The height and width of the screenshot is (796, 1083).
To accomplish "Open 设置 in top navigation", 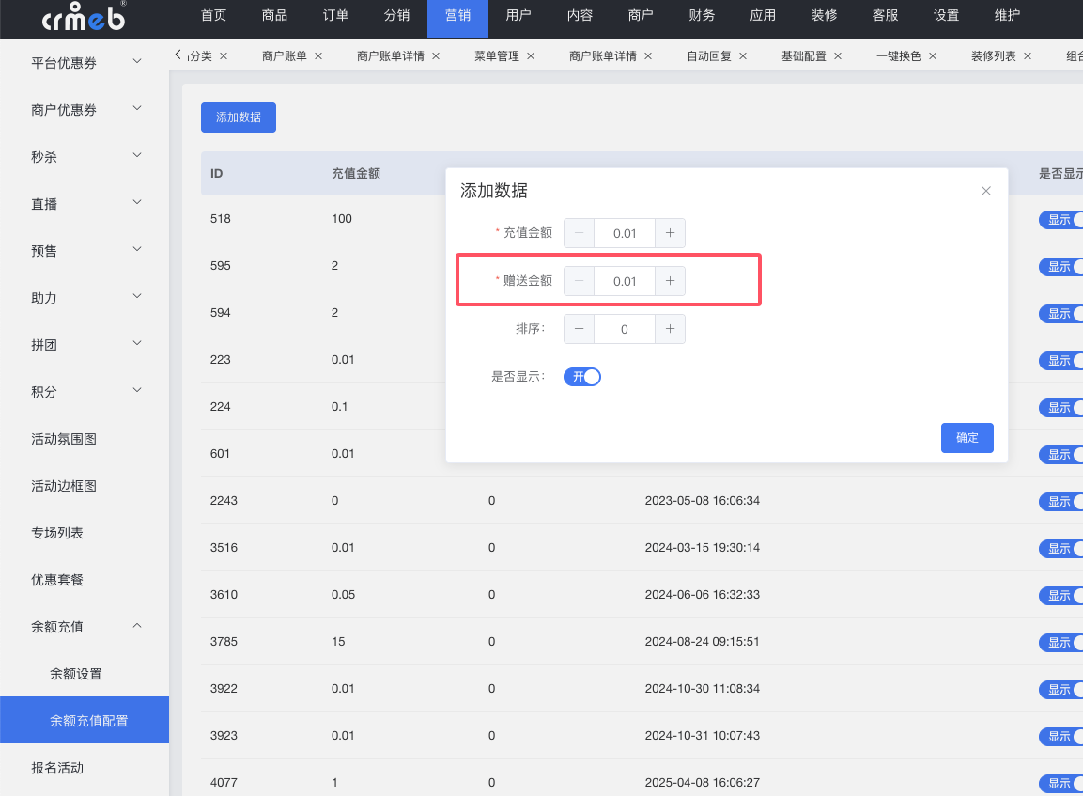I will [946, 15].
